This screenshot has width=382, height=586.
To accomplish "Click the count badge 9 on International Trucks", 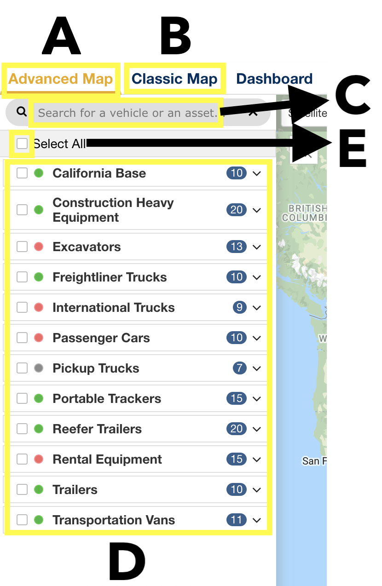I will [240, 307].
